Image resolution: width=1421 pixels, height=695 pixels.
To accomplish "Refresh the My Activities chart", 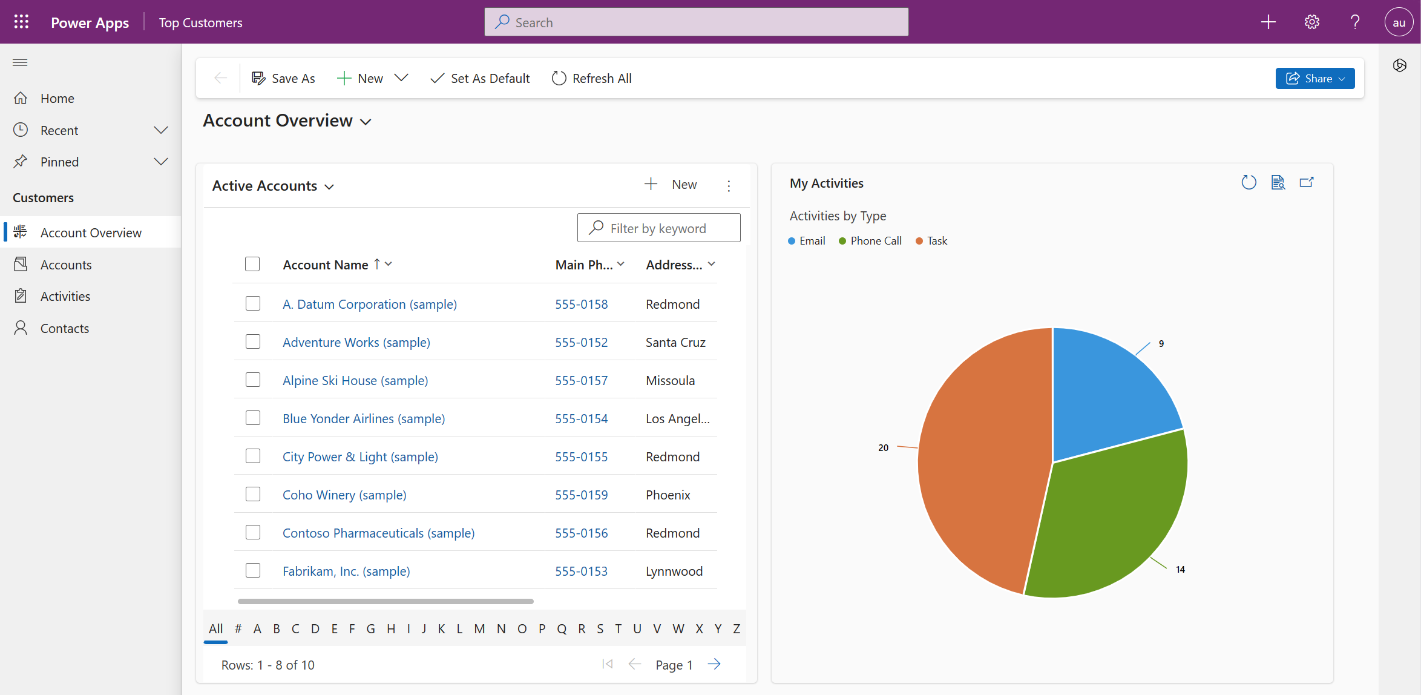I will click(x=1249, y=182).
